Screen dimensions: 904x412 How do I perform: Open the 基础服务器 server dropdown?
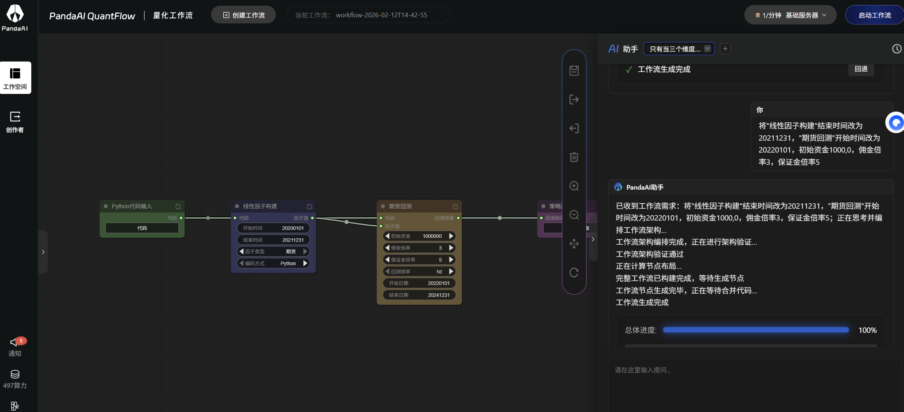click(x=790, y=15)
